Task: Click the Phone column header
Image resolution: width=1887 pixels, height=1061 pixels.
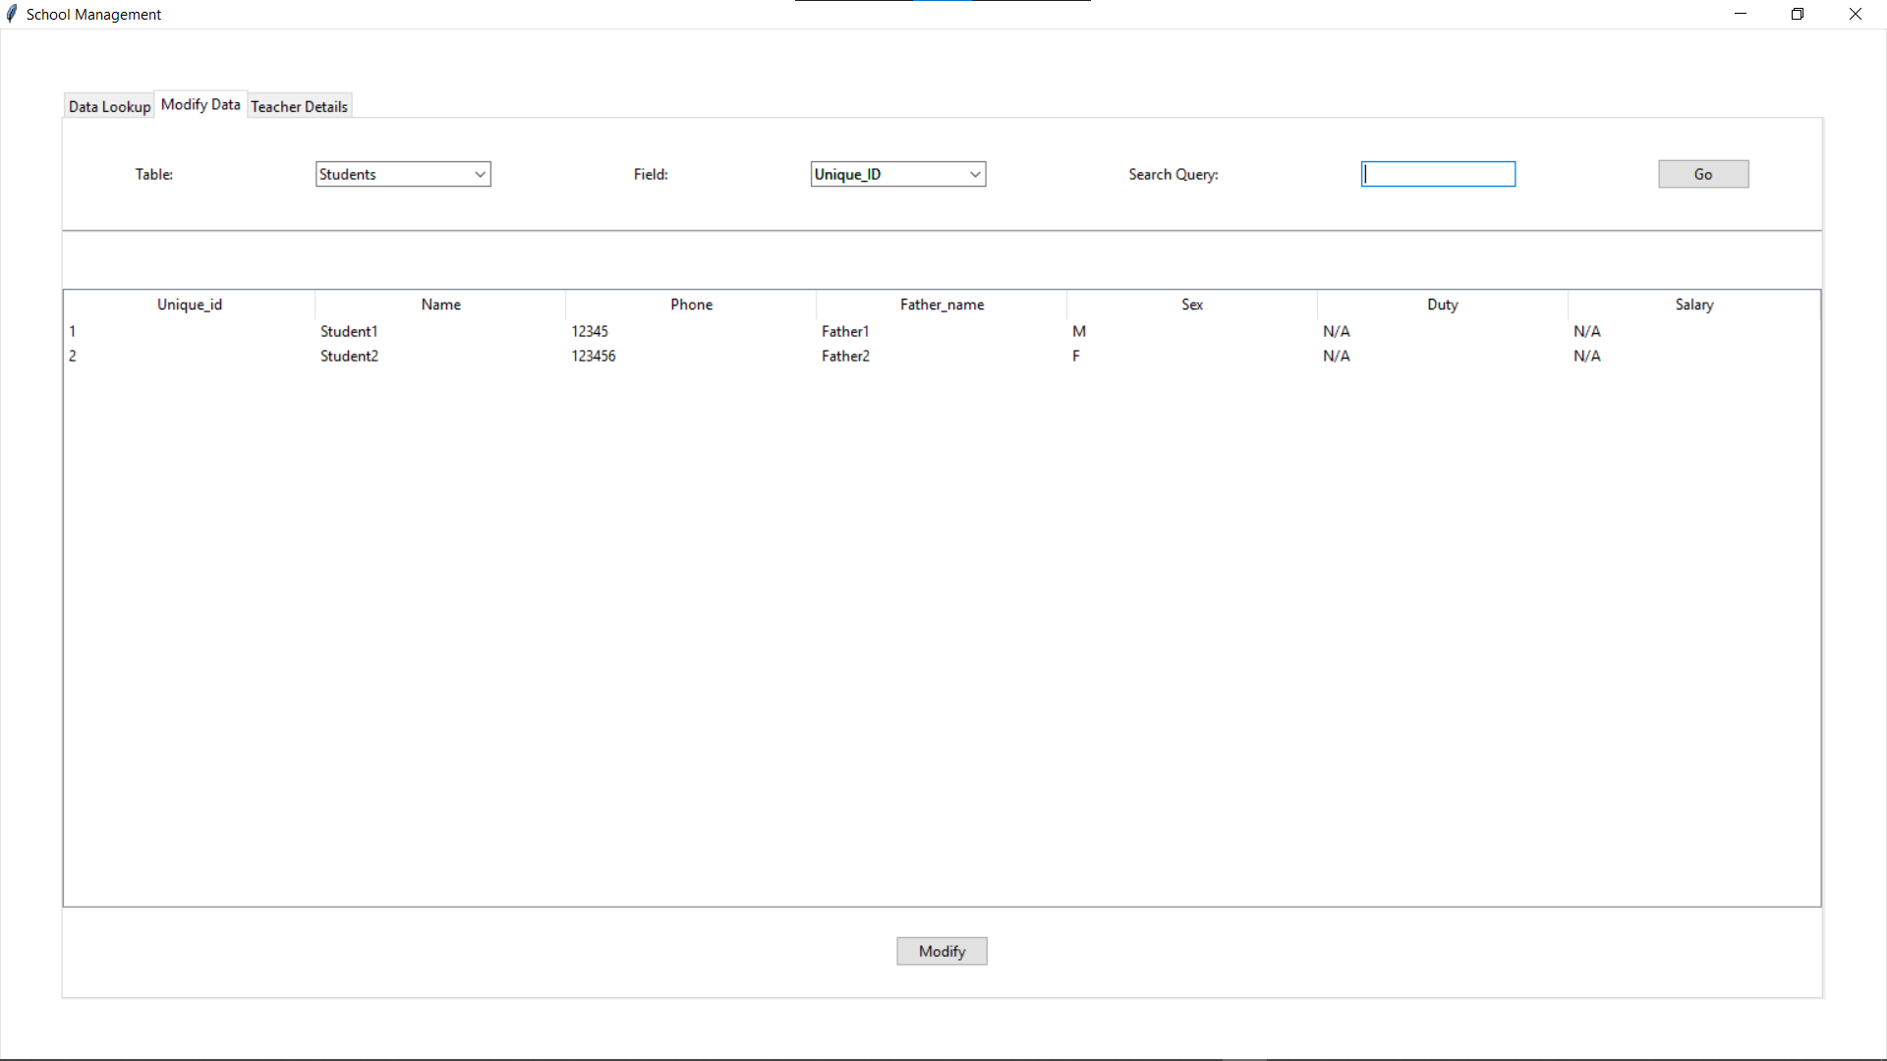Action: point(691,305)
